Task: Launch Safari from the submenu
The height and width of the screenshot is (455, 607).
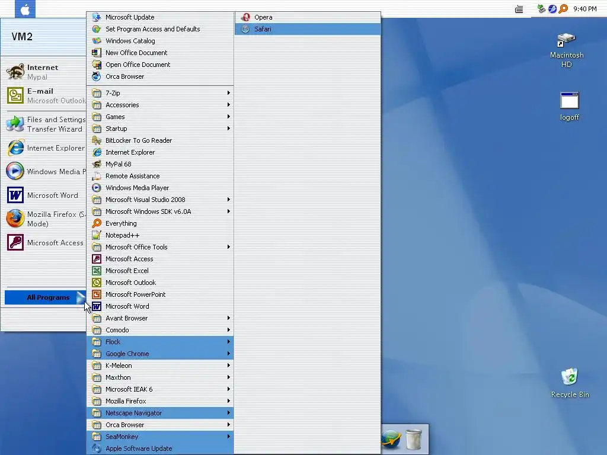Action: coord(308,29)
